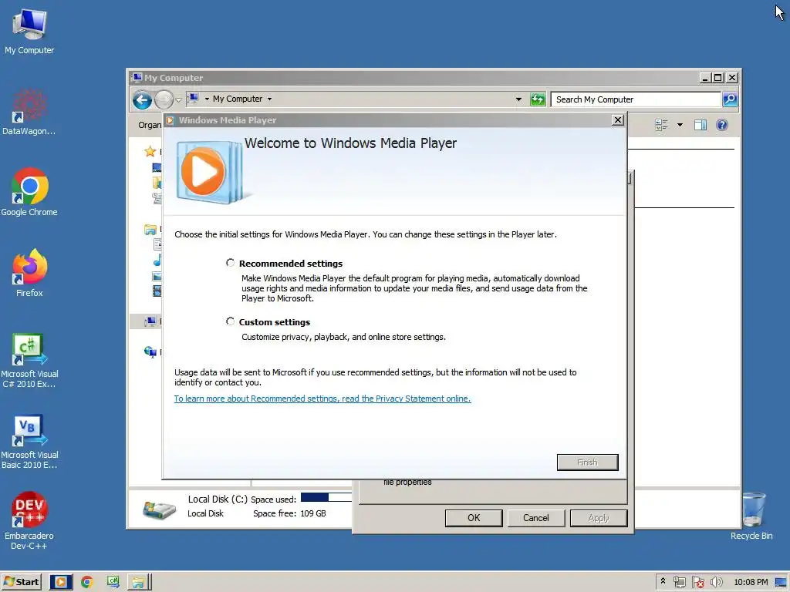790x592 pixels.
Task: Launch Google Chrome from the desktop
Action: [29, 192]
